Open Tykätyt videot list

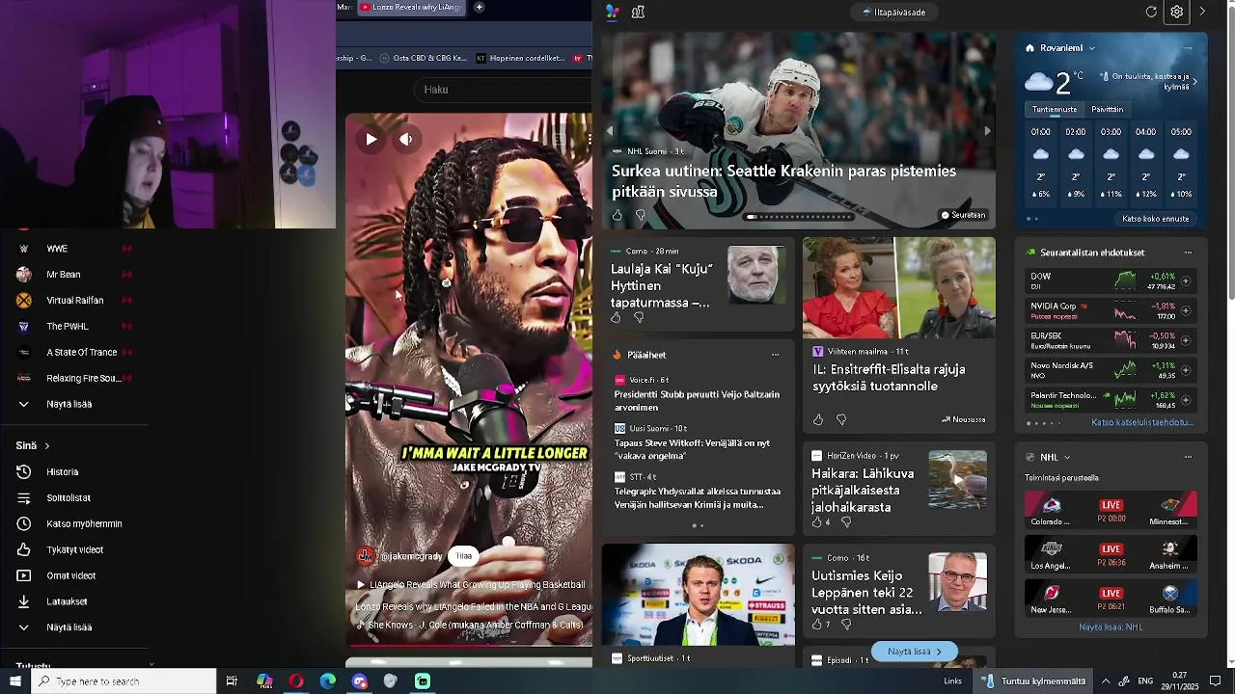pyautogui.click(x=74, y=550)
